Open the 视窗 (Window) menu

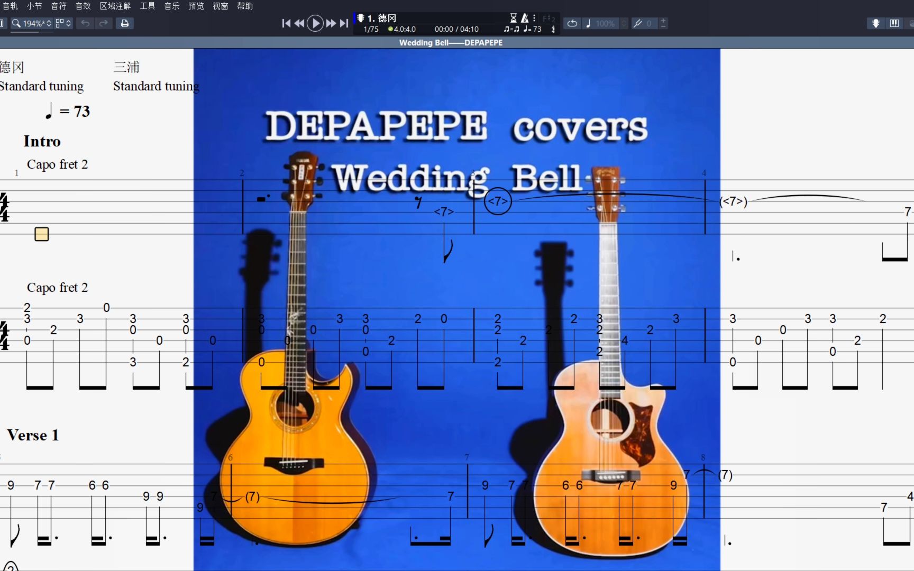221,6
